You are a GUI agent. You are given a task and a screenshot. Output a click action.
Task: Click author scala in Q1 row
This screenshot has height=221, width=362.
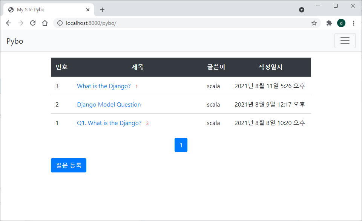click(213, 123)
